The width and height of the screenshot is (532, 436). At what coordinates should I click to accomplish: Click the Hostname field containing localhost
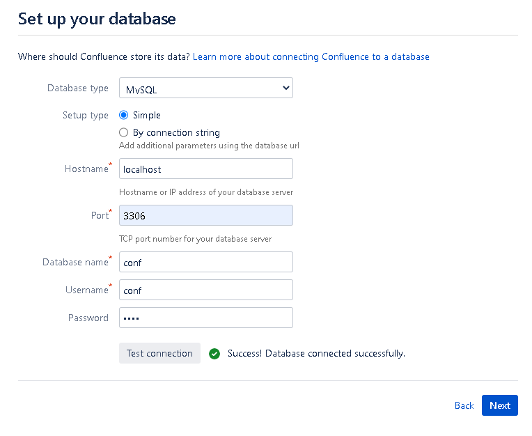pyautogui.click(x=205, y=169)
